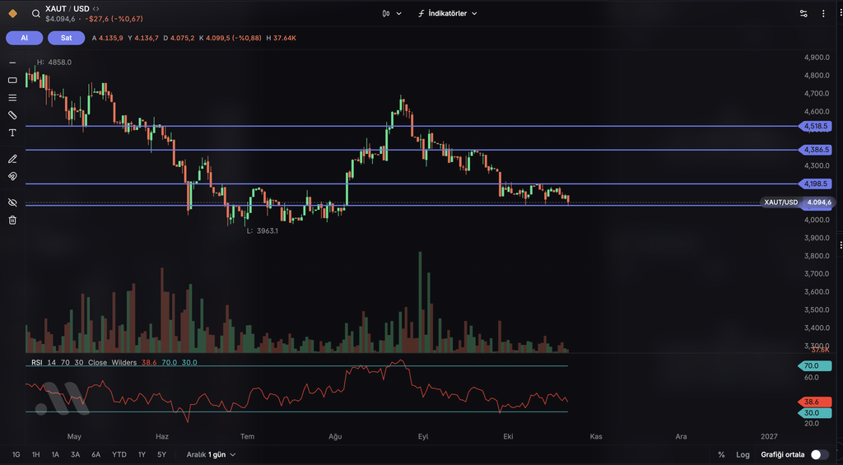Select the pencil brush tool

coord(12,159)
